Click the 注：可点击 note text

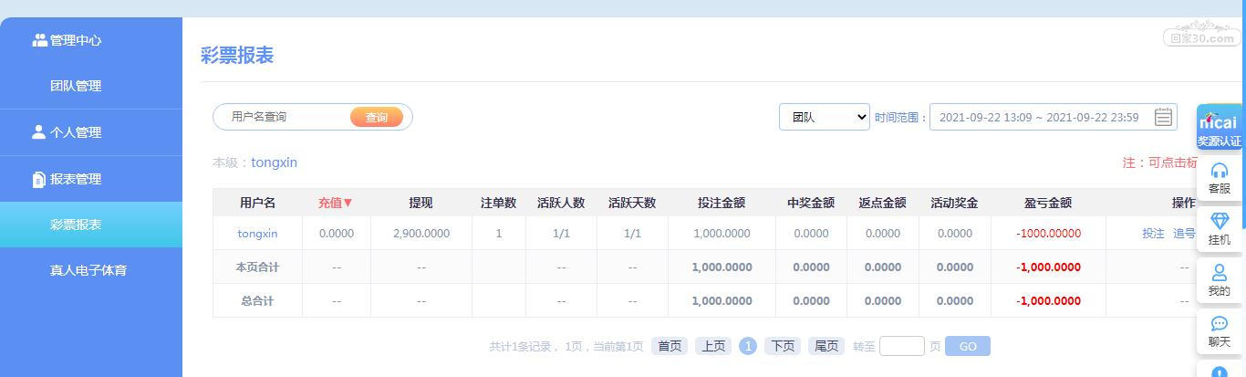[1160, 162]
